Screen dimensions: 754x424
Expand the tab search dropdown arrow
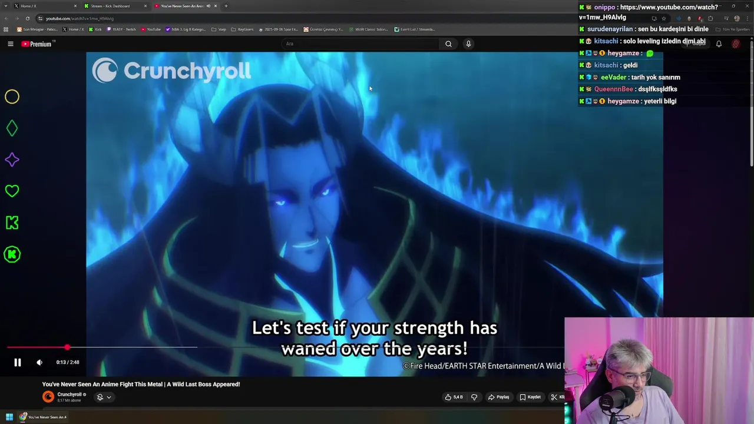click(x=5, y=6)
